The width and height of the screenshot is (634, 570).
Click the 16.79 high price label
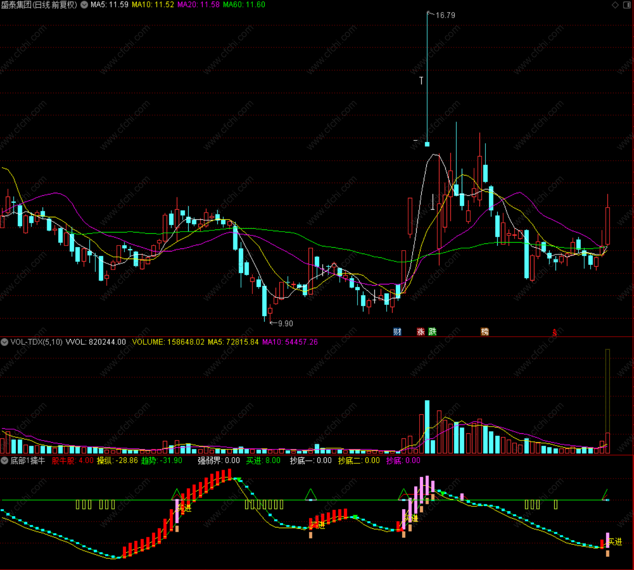click(x=445, y=15)
